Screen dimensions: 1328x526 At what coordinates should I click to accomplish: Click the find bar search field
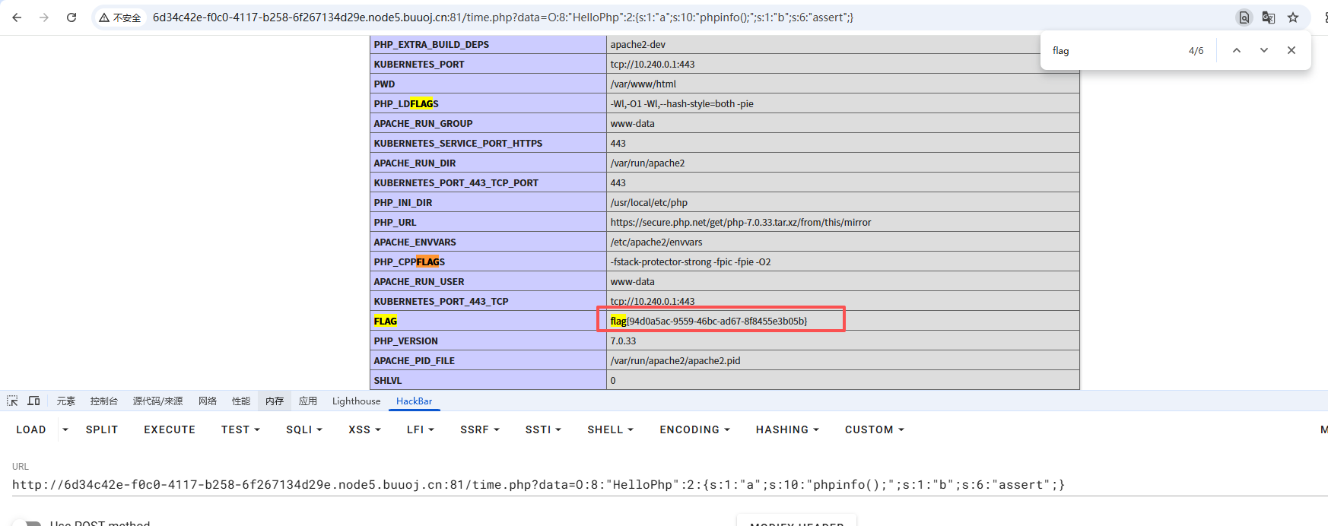point(1114,50)
